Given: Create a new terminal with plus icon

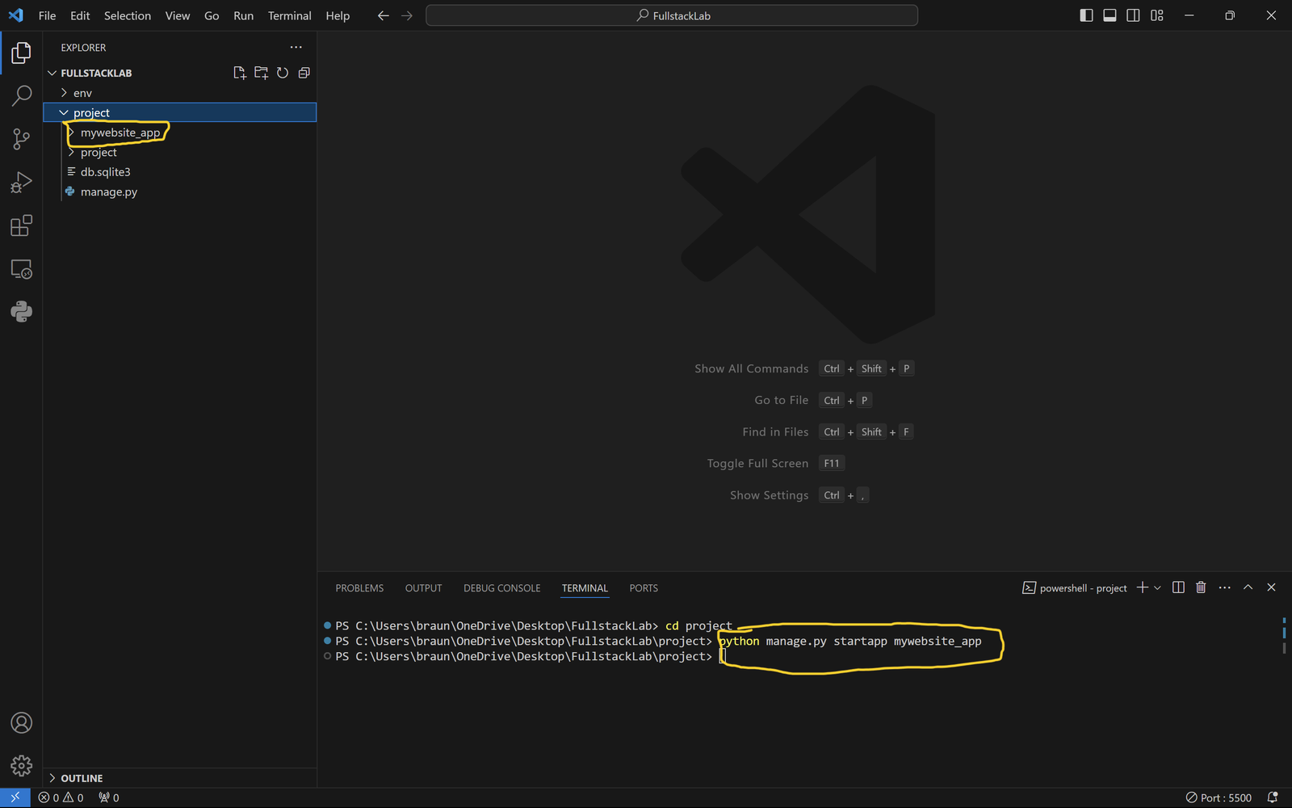Looking at the screenshot, I should (1142, 587).
